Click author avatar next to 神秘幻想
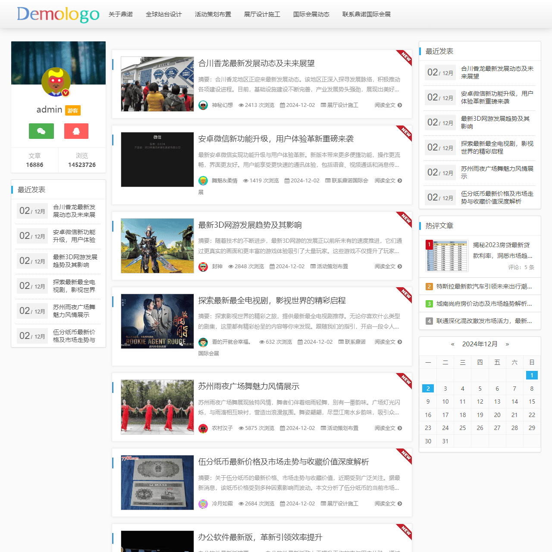The image size is (552, 552). click(203, 105)
